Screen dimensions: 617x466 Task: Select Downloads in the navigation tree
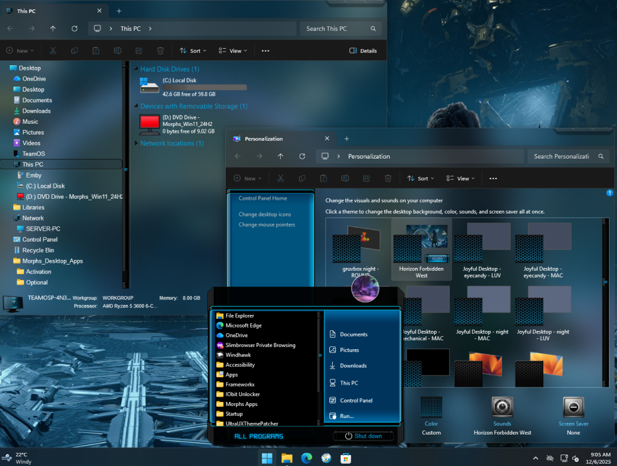[36, 111]
